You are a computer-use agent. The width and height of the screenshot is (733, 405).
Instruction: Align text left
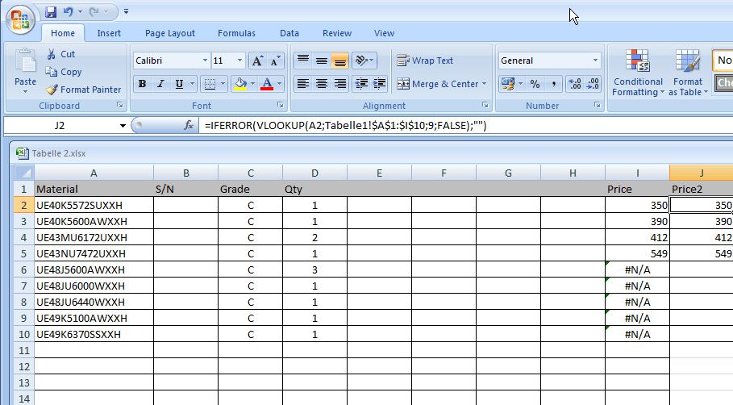click(303, 84)
